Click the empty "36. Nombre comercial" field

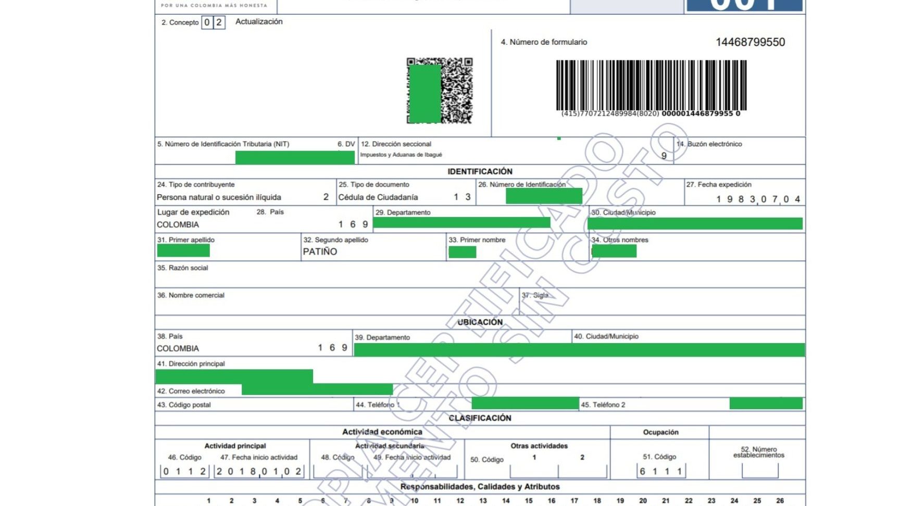(337, 301)
